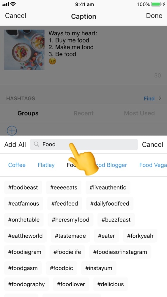Tap Cancel in the Caption header
This screenshot has width=167, height=297.
click(15, 16)
